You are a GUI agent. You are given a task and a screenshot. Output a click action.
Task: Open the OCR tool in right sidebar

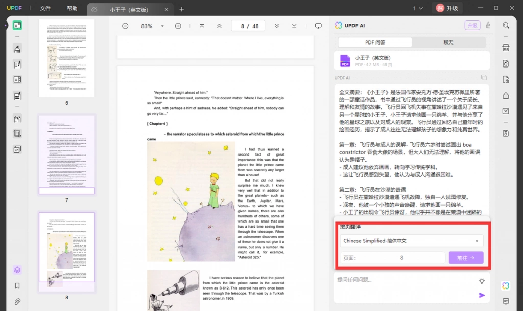pos(506,48)
